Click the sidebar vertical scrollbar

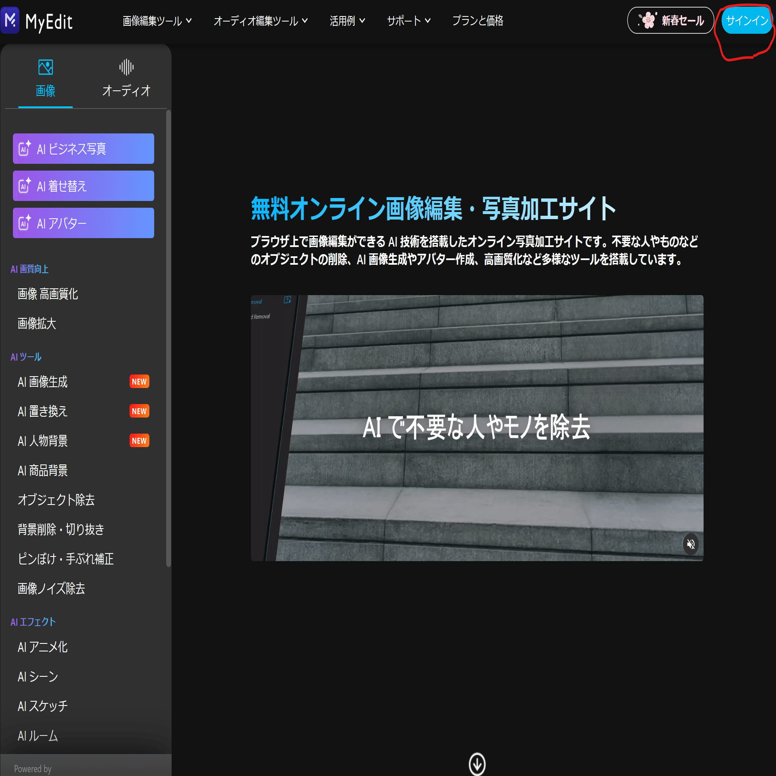tap(168, 338)
